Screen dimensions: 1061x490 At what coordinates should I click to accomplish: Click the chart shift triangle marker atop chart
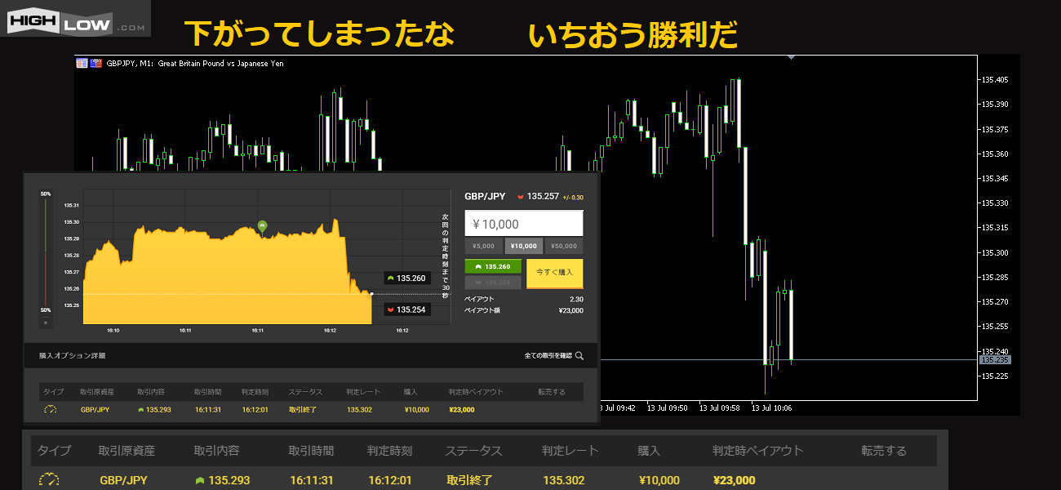click(x=790, y=57)
